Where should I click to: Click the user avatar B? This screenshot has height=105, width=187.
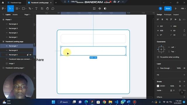[160, 8]
